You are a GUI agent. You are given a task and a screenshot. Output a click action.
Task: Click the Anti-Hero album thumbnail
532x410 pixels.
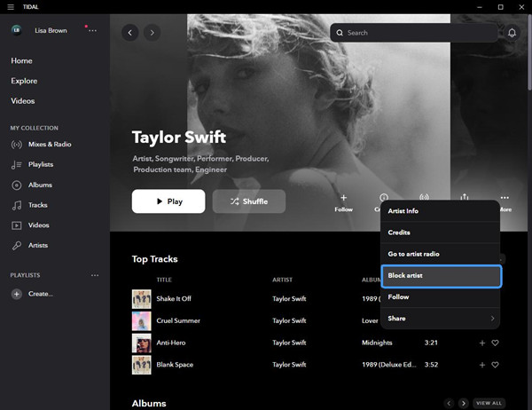(x=142, y=343)
